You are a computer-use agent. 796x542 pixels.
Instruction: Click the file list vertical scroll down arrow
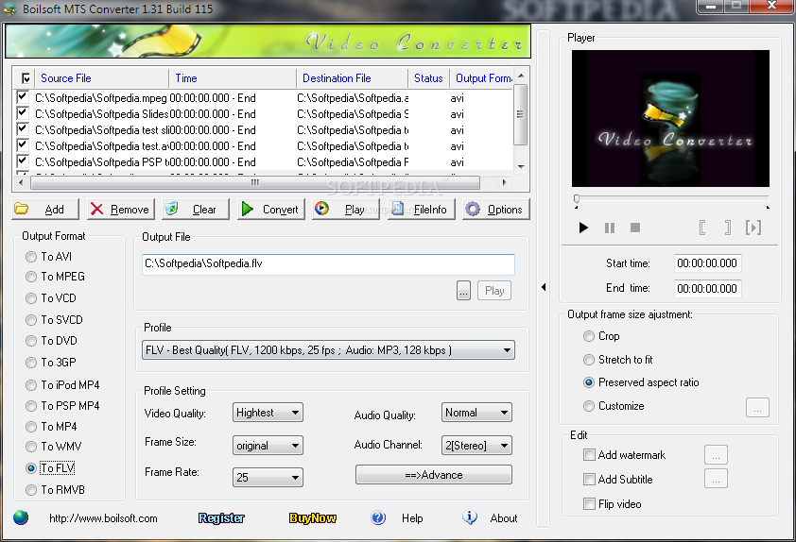click(521, 166)
